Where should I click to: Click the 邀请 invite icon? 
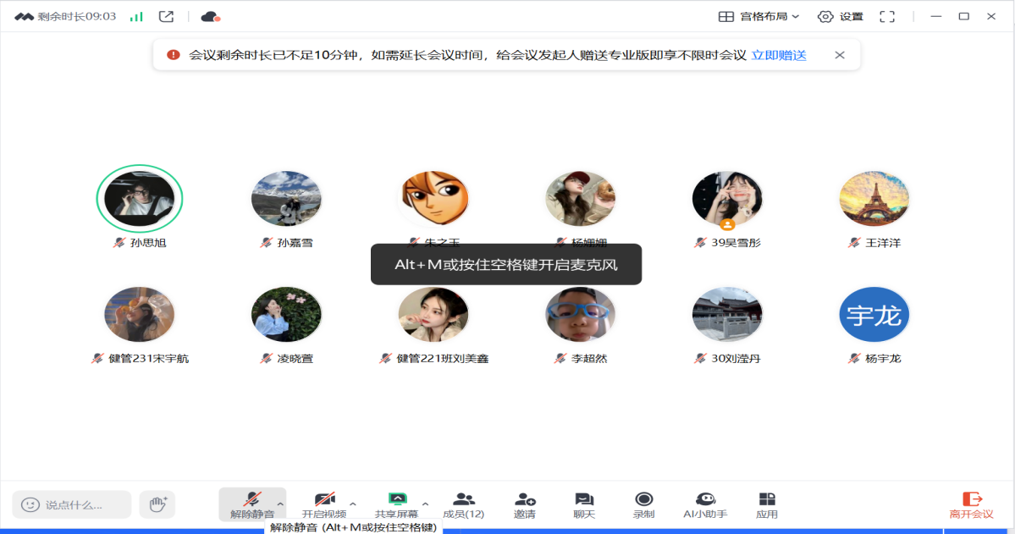pyautogui.click(x=525, y=504)
